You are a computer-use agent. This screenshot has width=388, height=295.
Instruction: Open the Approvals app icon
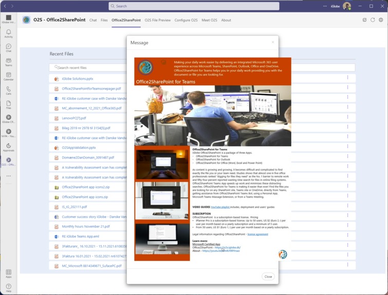[8, 147]
